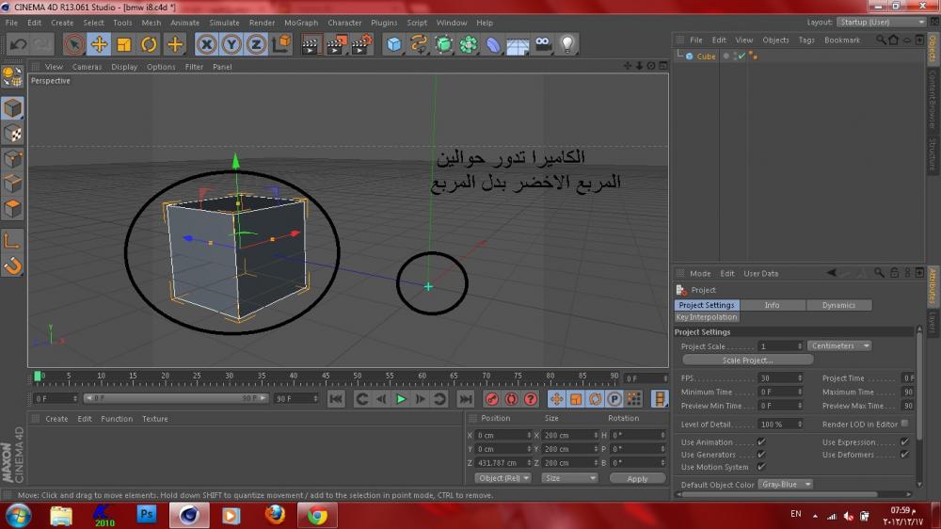The width and height of the screenshot is (941, 529).
Task: Click the Undo arrow icon
Action: (18, 44)
